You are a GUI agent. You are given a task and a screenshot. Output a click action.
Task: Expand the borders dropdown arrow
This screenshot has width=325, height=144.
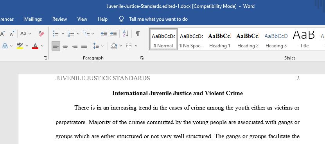click(136, 46)
